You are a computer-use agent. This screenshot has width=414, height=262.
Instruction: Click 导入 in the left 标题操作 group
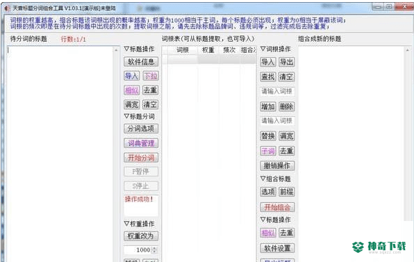[131, 76]
